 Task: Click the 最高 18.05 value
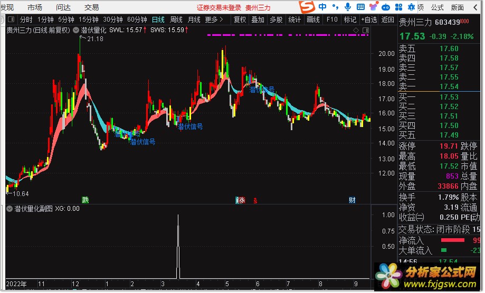[x=449, y=156]
